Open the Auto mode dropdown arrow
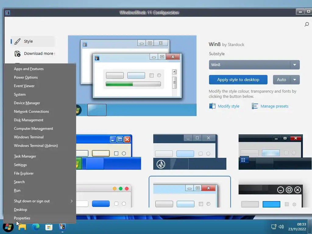The width and height of the screenshot is (312, 234). 295,80
